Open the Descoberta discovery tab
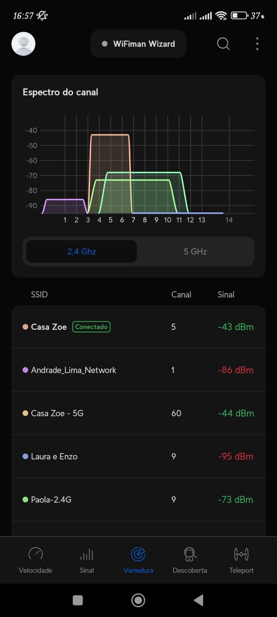Viewport: 277px width, 617px height. tap(190, 560)
